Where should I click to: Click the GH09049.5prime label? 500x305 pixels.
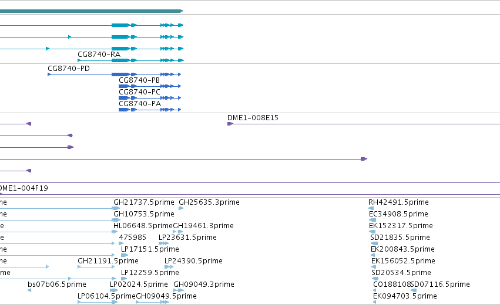(x=166, y=296)
